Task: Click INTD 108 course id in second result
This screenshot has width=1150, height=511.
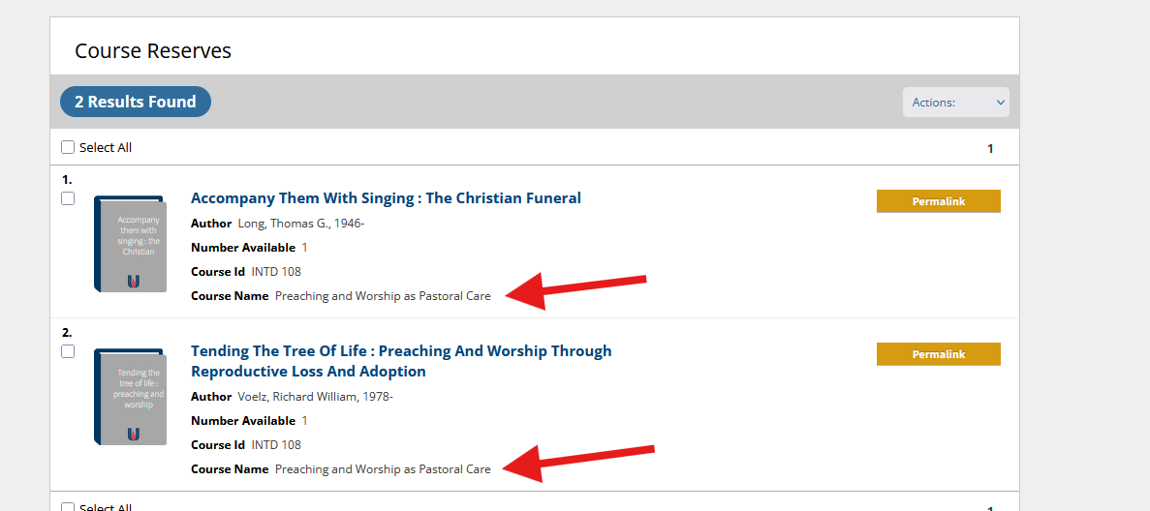Action: click(x=276, y=445)
